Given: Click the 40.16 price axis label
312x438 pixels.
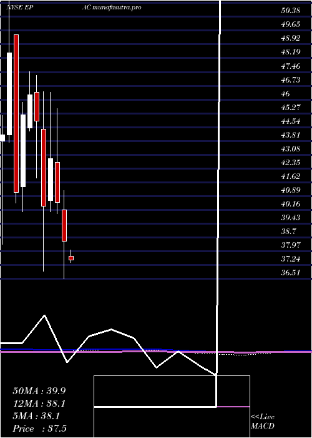Looking at the screenshot, I should (291, 204).
